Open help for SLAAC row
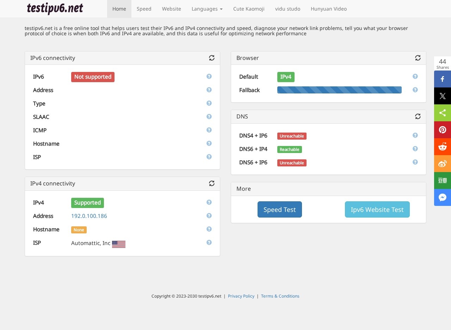 point(209,117)
